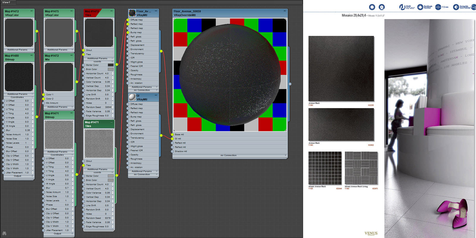Click the Color 1 socket on Mix node
Screen dimensions: 476x238
(43, 94)
